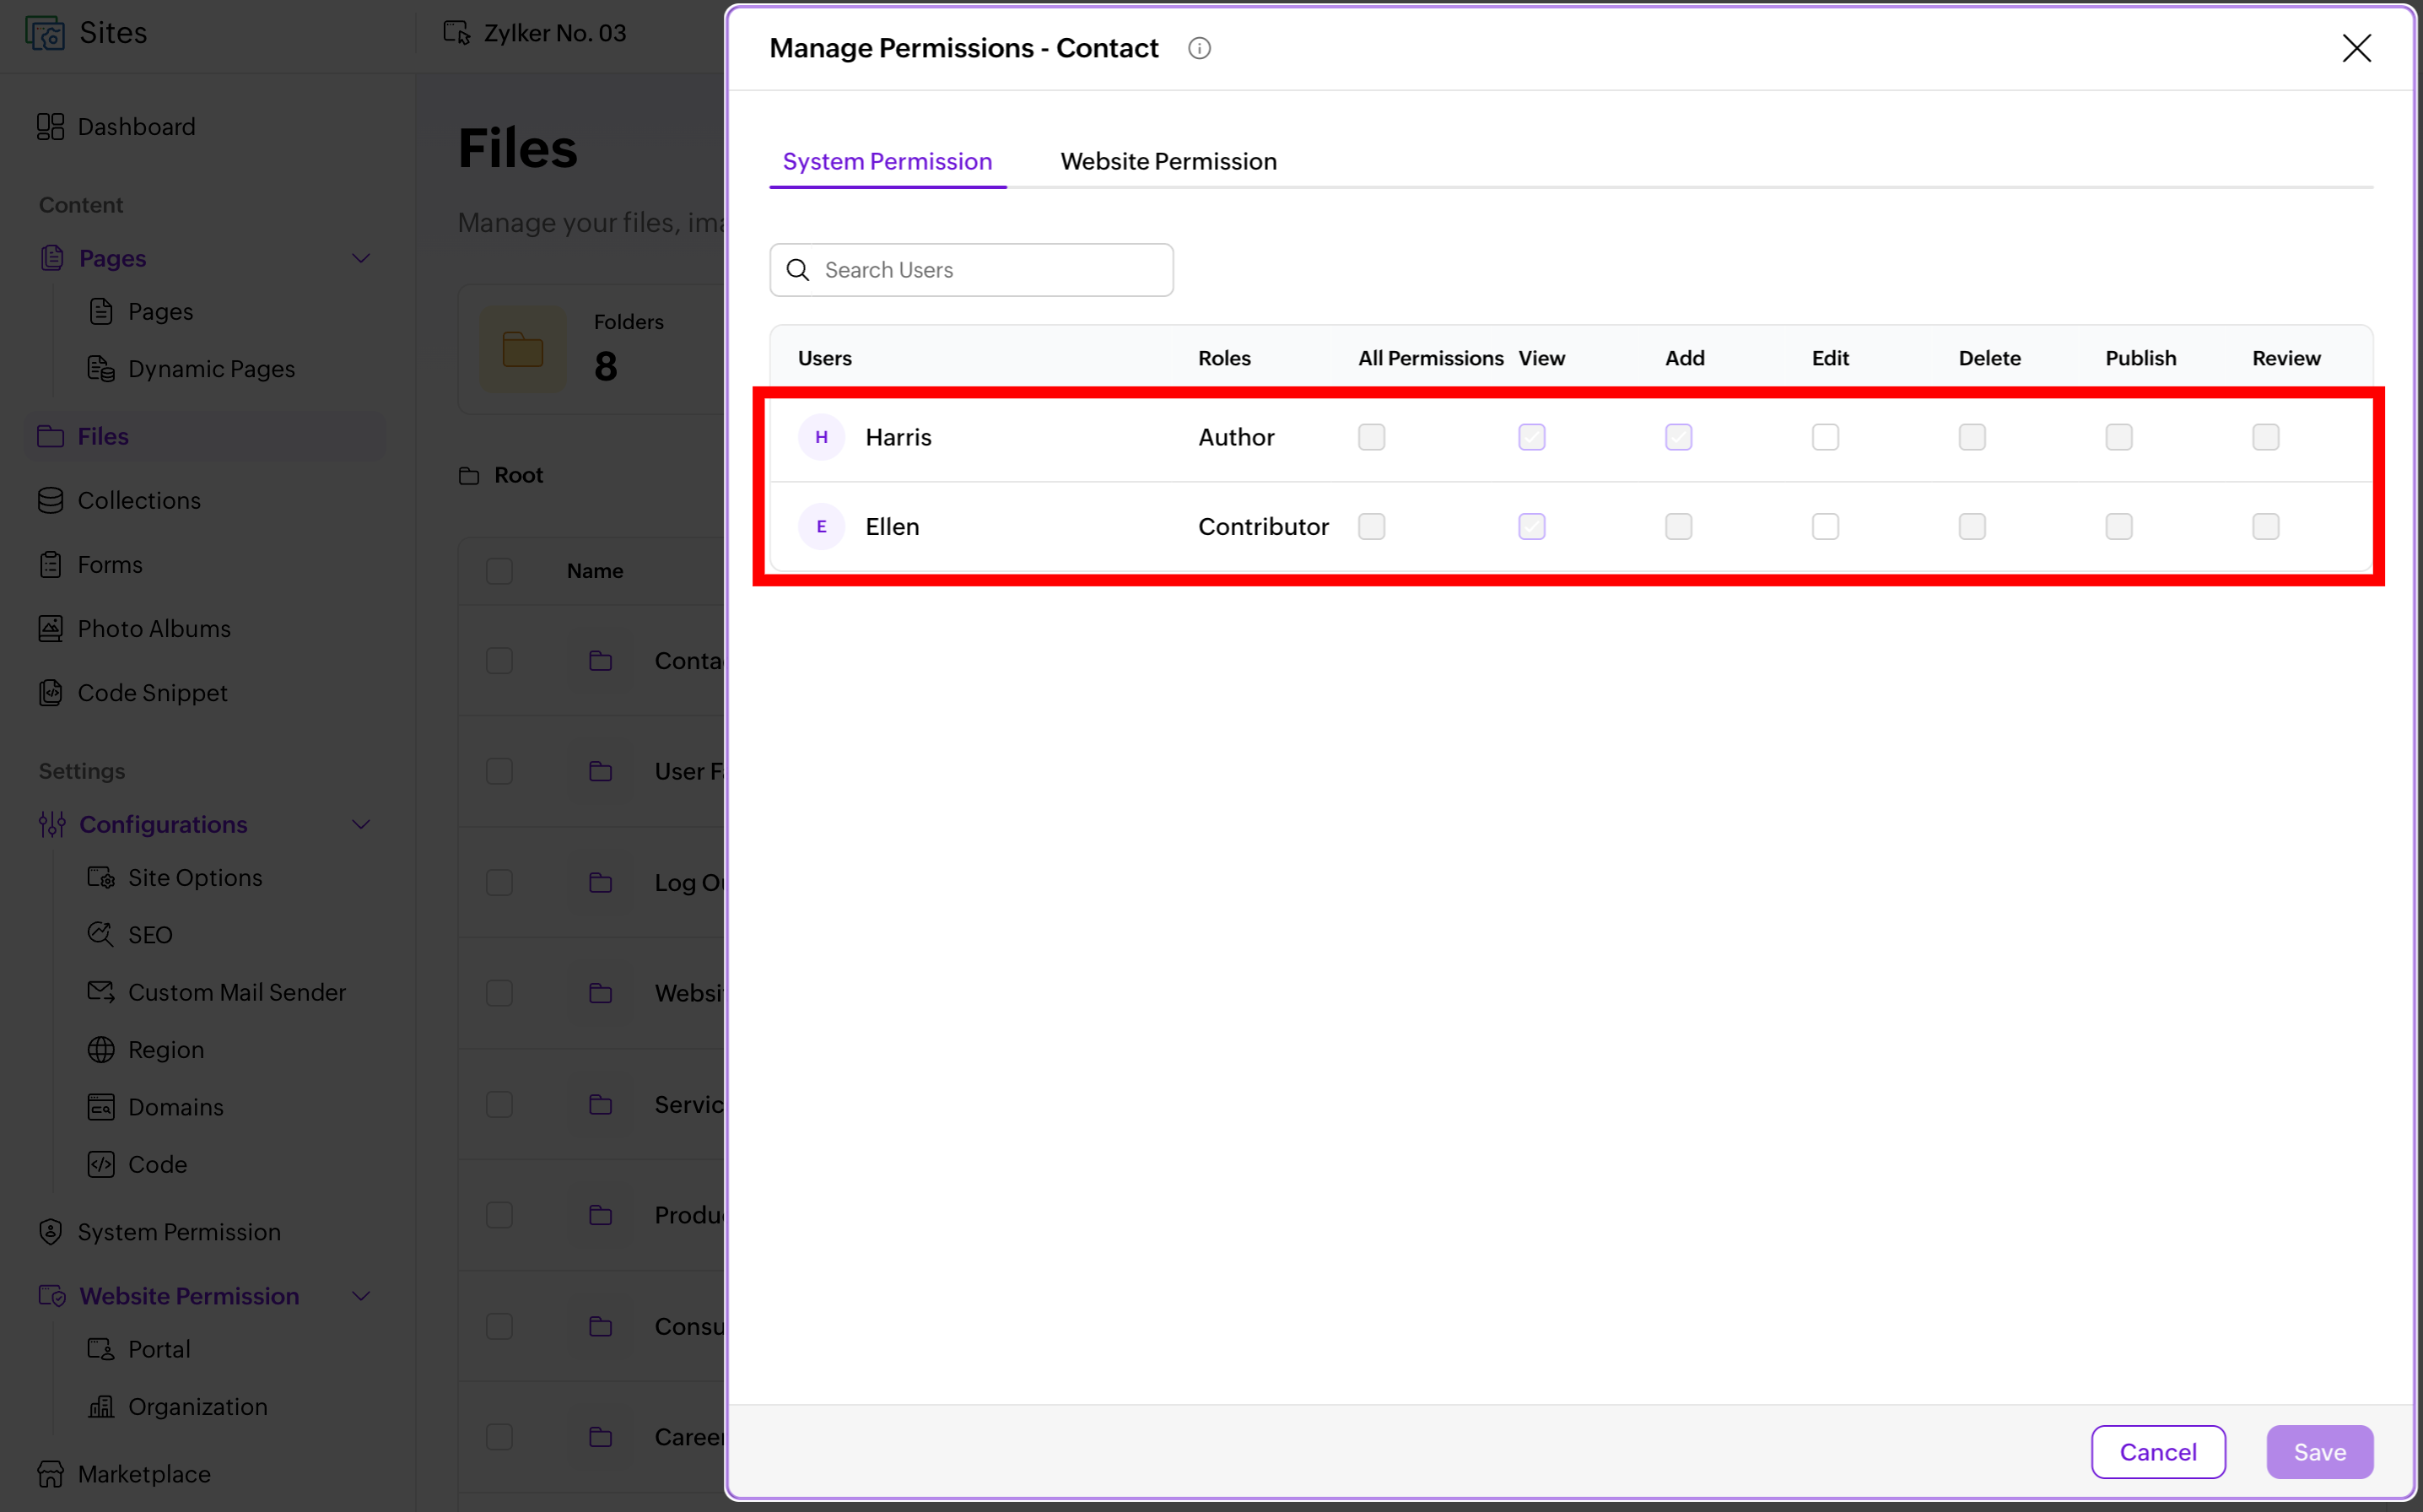Toggle View checkbox for Ellen
The image size is (2423, 1512).
point(1530,526)
